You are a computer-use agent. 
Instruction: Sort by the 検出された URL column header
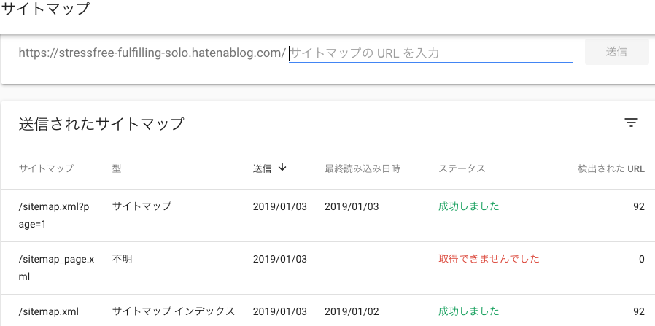point(611,168)
